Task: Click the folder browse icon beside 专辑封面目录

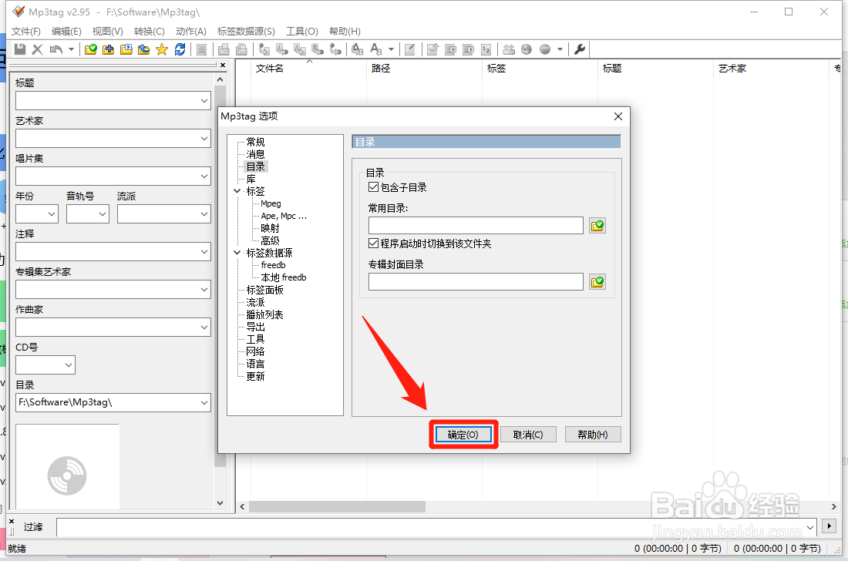Action: [597, 281]
